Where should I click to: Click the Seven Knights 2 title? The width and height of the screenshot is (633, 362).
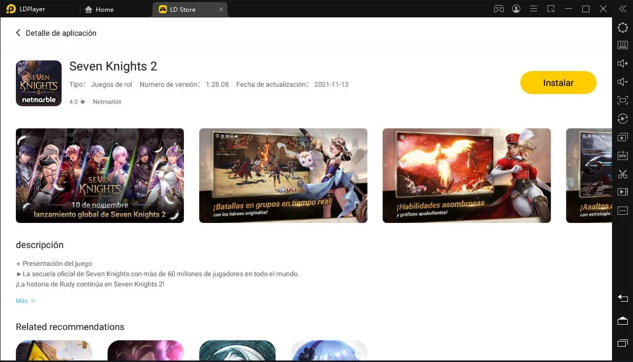113,66
